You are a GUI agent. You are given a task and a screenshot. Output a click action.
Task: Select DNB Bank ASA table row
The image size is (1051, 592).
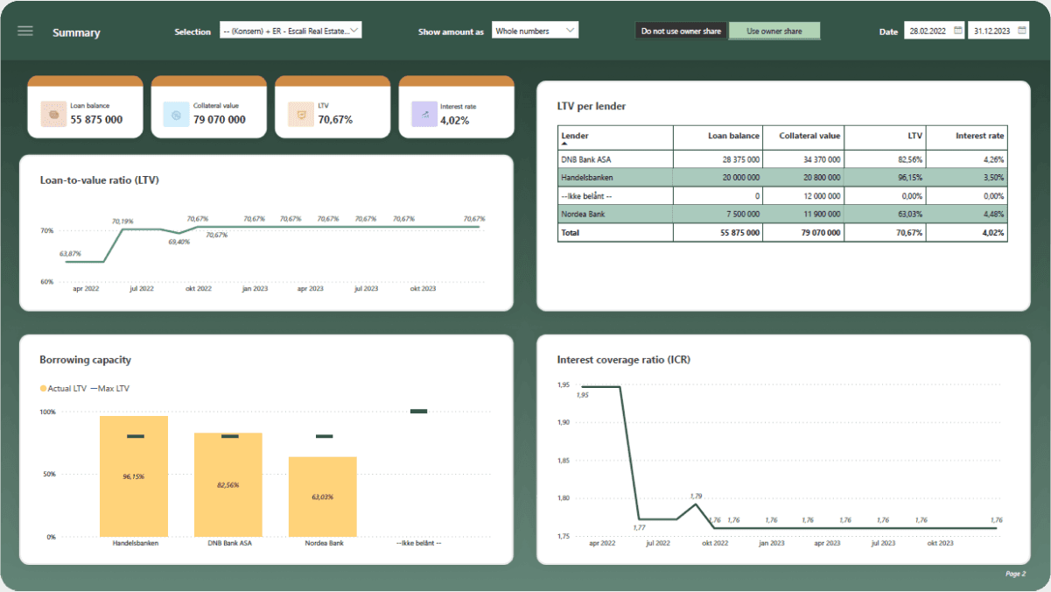[782, 160]
